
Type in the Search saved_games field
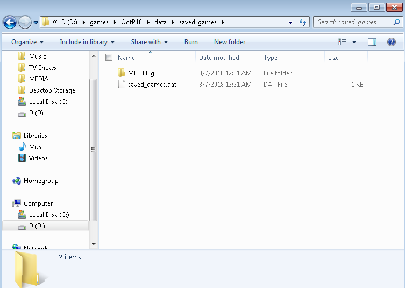(x=352, y=22)
